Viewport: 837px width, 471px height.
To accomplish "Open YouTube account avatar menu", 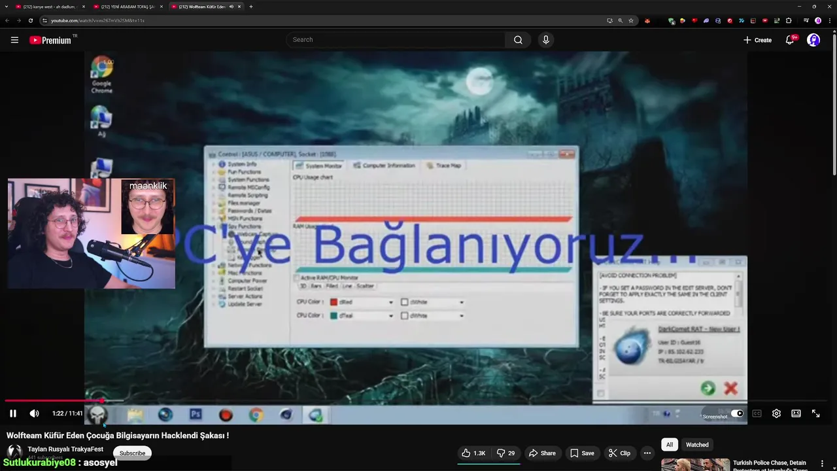I will click(813, 40).
